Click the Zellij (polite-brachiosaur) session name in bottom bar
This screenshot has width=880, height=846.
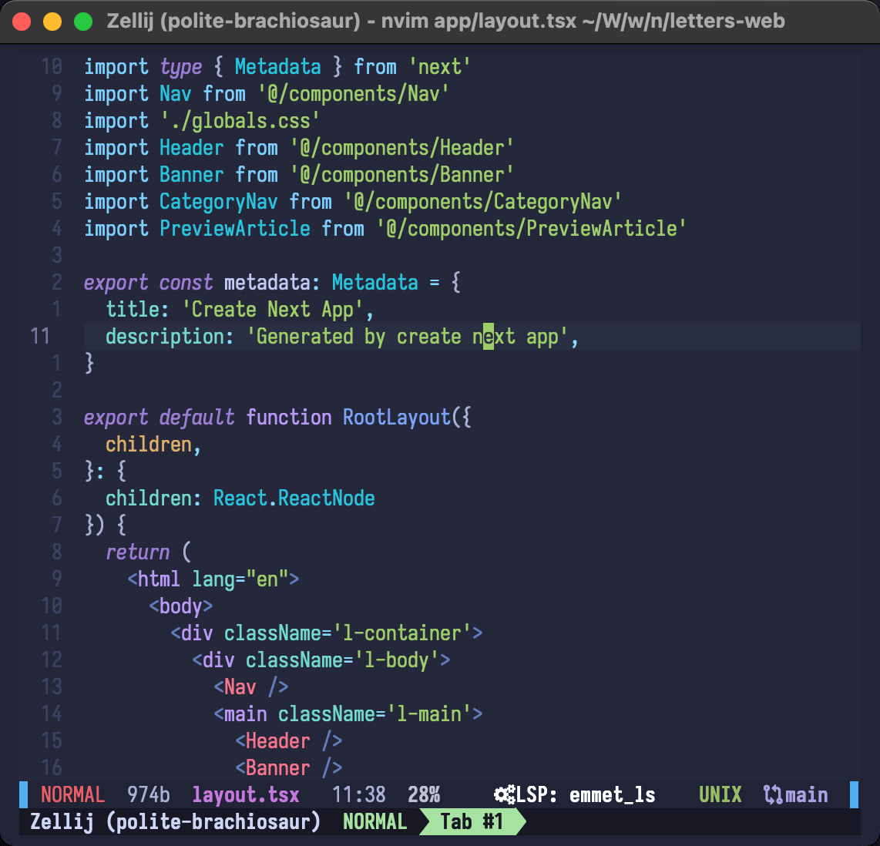coord(176,821)
